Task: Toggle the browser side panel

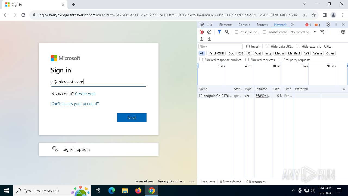Action: 324,15
